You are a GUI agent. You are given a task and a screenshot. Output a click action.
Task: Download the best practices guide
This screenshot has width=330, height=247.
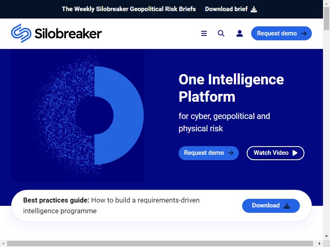coord(271,205)
